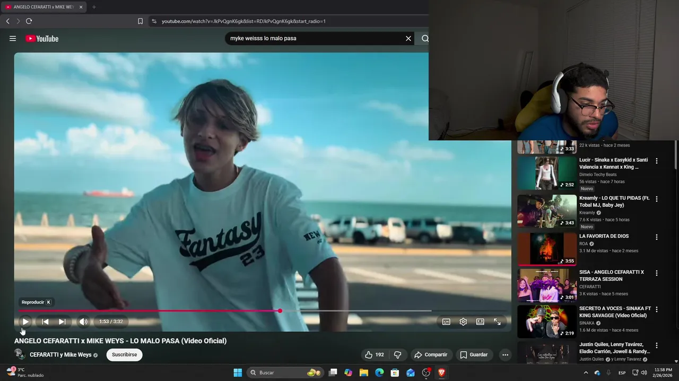Click the Kreamly channel name
679x381 pixels.
587,213
